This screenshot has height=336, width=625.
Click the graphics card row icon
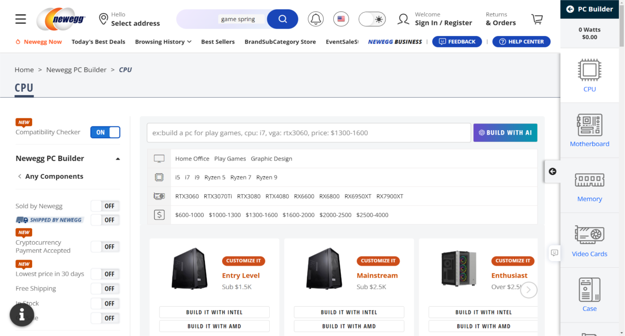click(x=159, y=196)
